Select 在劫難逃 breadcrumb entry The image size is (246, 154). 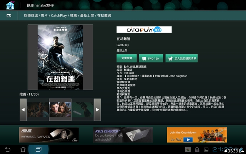104,15
